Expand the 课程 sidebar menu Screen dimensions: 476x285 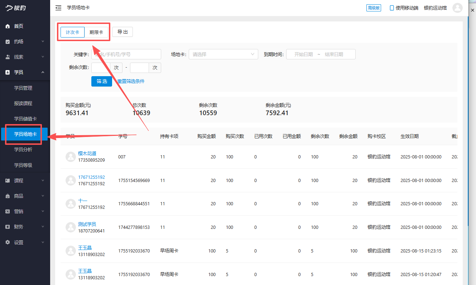(x=25, y=181)
